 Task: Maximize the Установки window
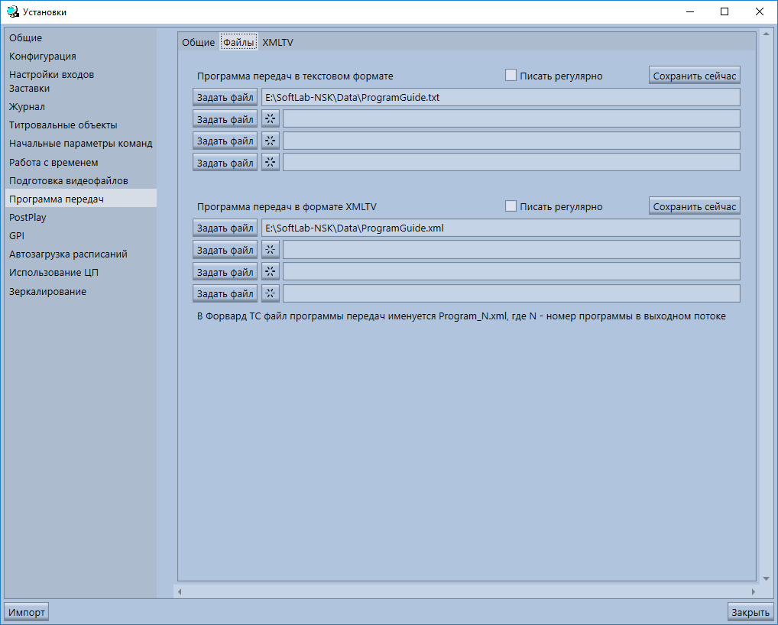click(725, 11)
